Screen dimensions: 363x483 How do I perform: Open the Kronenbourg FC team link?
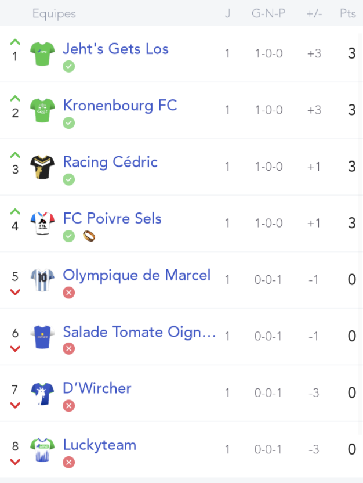tap(120, 105)
